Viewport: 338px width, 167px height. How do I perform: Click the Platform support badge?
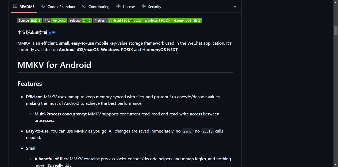click(148, 21)
